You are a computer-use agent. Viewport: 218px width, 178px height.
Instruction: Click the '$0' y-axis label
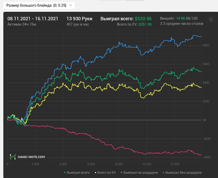pos(205,120)
